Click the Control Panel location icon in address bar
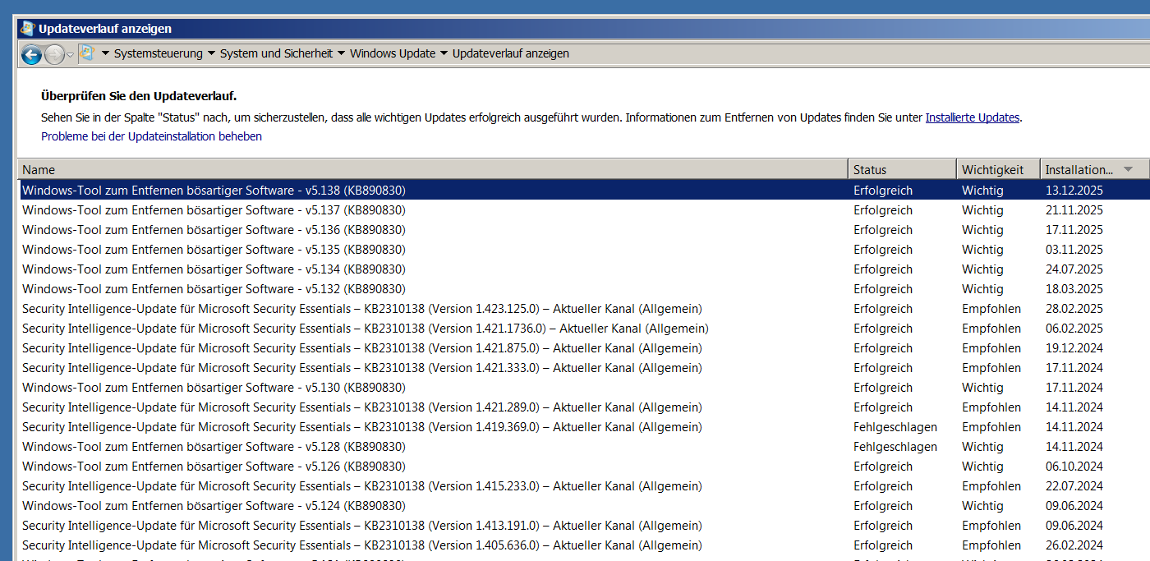1150x561 pixels. [x=86, y=53]
